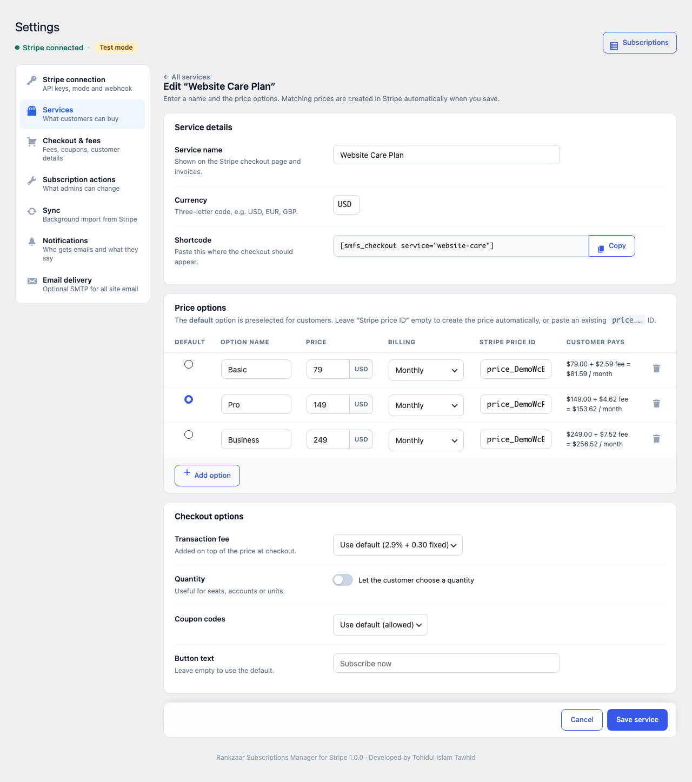The height and width of the screenshot is (782, 692).
Task: Click the plus icon in Add option
Action: tap(187, 472)
